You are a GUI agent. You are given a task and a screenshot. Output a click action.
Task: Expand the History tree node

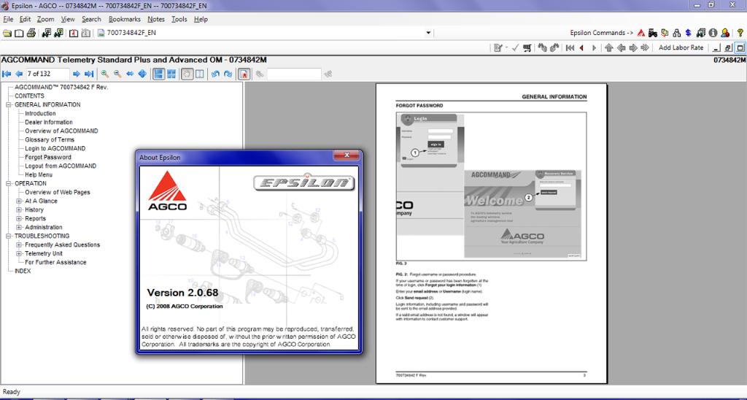19,209
